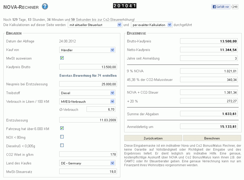
Task: Open the 'mit aktueller Steuerlast' dropdown
Action: tap(95, 25)
